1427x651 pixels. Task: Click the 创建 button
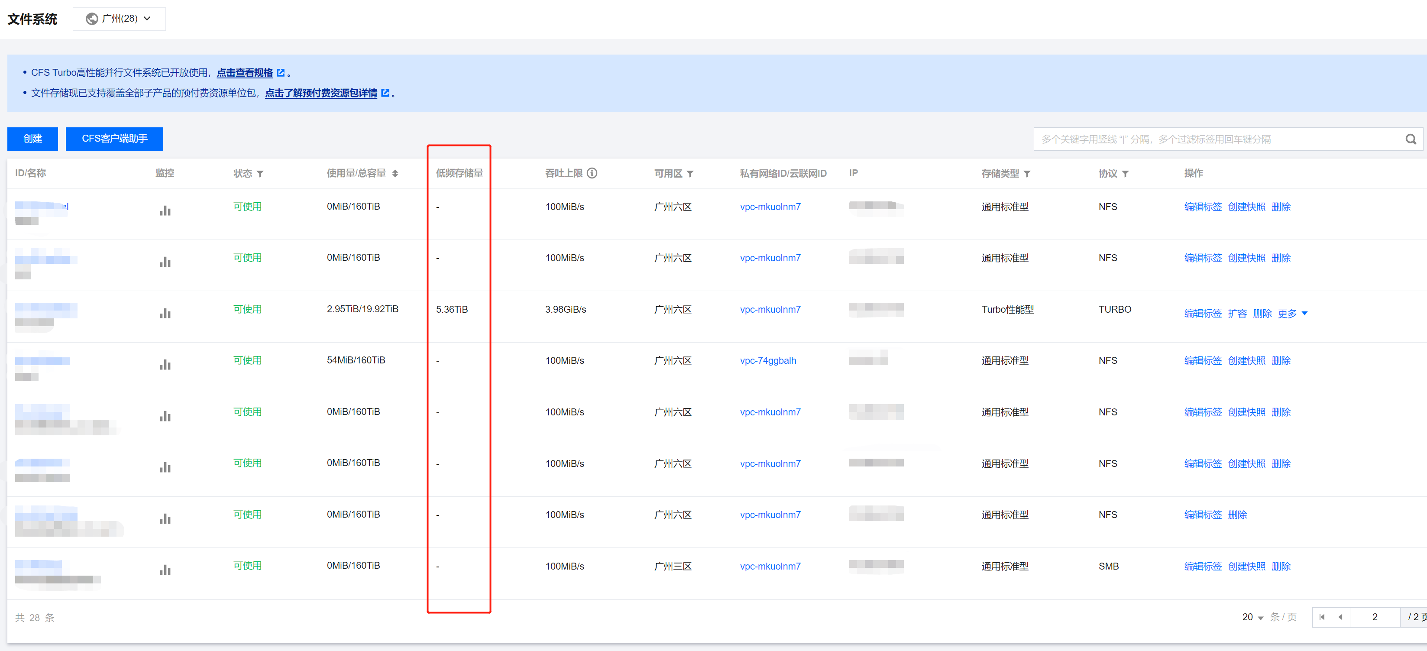coord(32,139)
